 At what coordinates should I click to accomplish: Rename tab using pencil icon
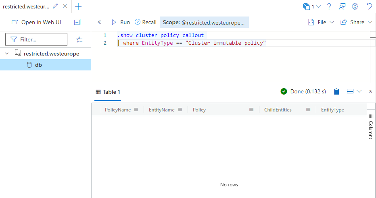[x=55, y=6]
